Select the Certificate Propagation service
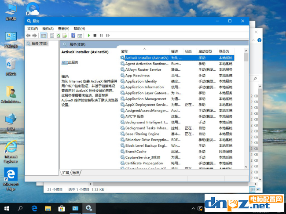This screenshot has width=286, height=214. [x=177, y=163]
